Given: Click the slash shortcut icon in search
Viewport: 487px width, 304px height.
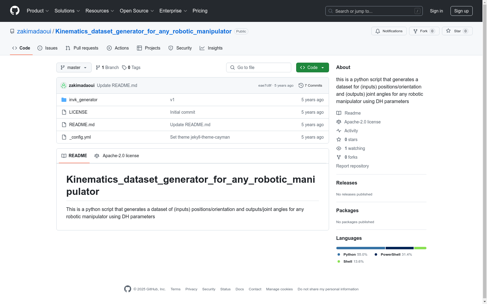Looking at the screenshot, I should 417,11.
